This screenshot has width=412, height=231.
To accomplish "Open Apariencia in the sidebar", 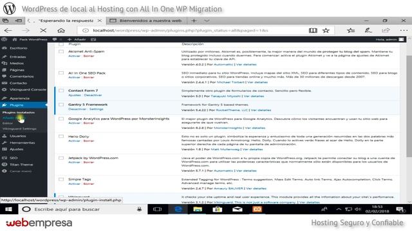I will coord(19,98).
